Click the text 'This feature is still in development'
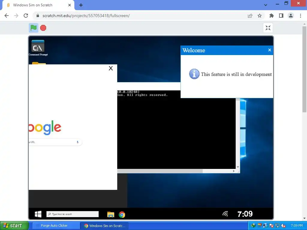The height and width of the screenshot is (230, 307). tap(236, 74)
